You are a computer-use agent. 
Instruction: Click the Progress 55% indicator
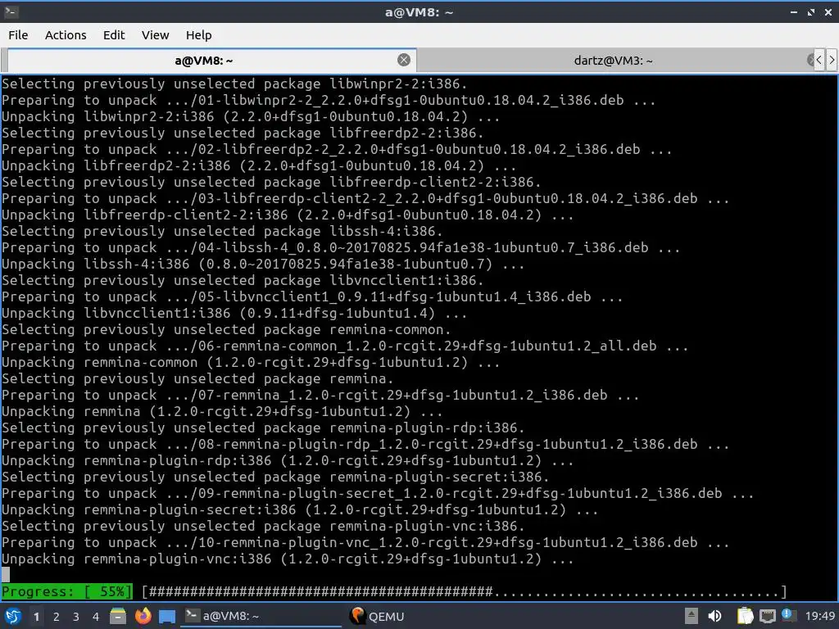pos(67,591)
